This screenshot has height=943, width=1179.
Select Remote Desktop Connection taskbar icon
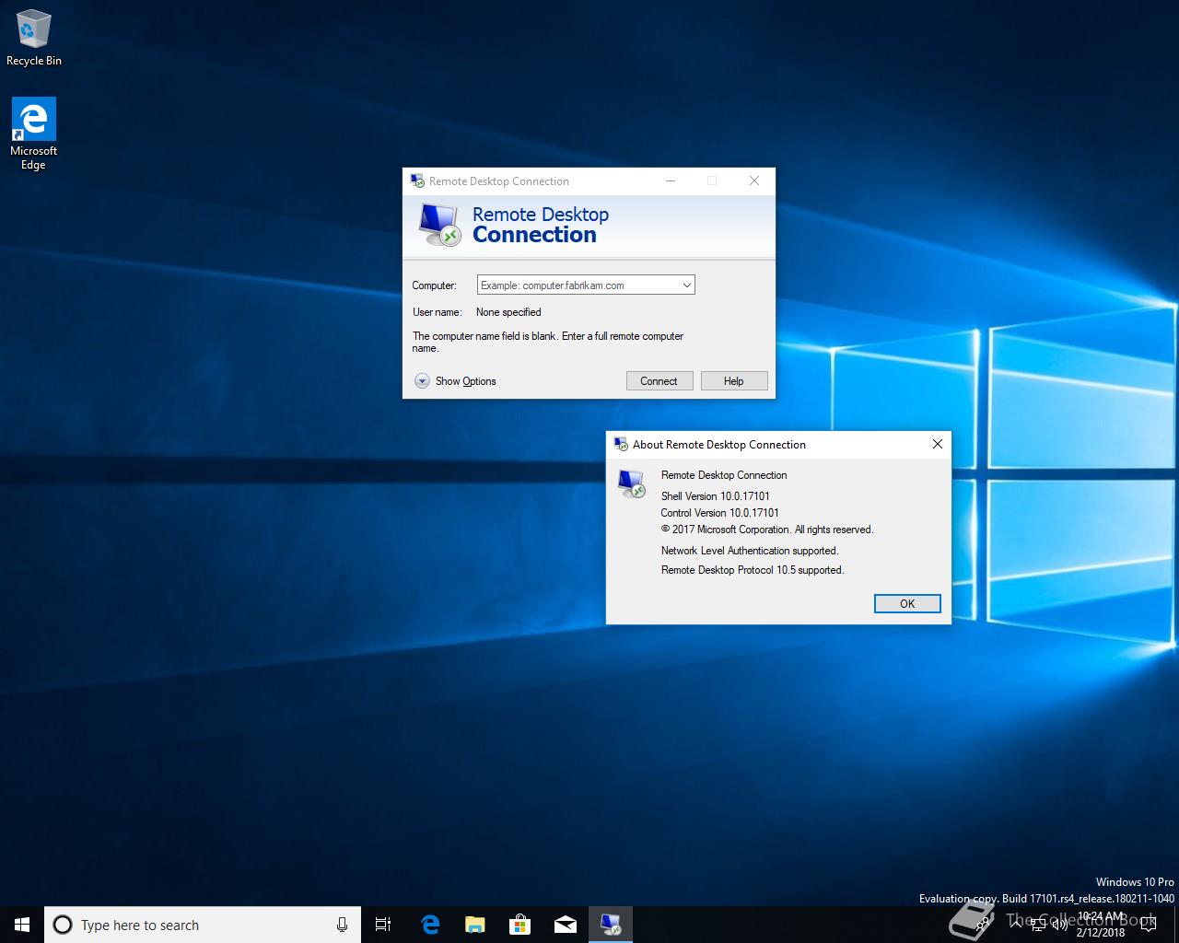pos(610,925)
